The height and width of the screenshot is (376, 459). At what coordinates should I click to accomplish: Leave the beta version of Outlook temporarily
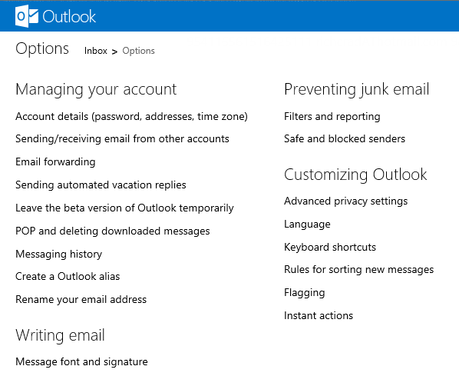click(x=124, y=208)
